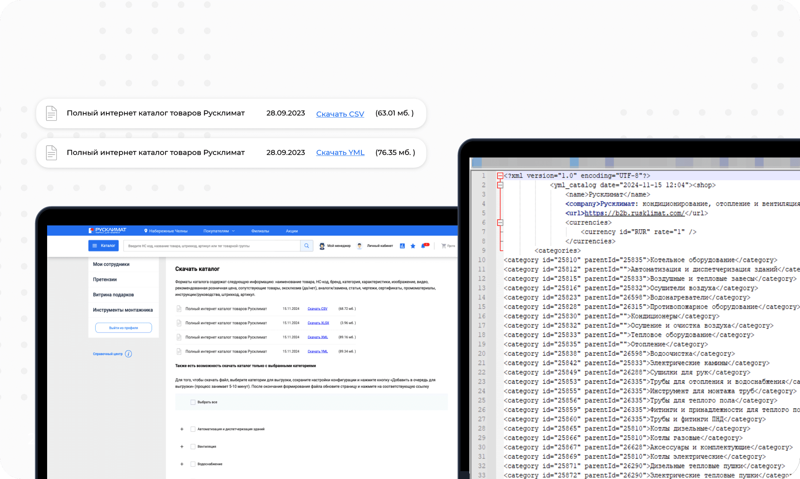
Task: Click Скачать CSV link dated 15.11.2024
Action: click(x=317, y=309)
